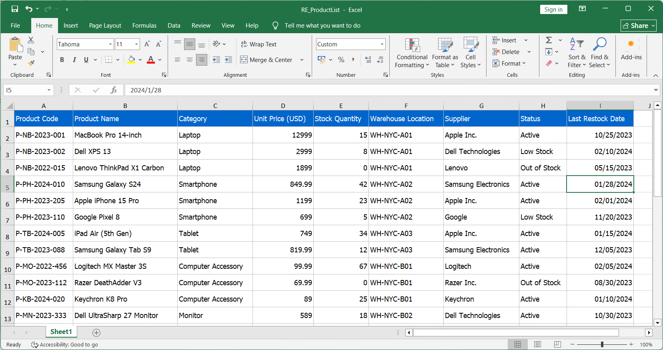Open the font size dropdown
This screenshot has height=350, width=663.
click(x=136, y=44)
